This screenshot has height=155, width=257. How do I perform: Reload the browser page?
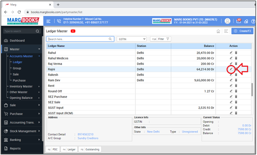pos(19,12)
